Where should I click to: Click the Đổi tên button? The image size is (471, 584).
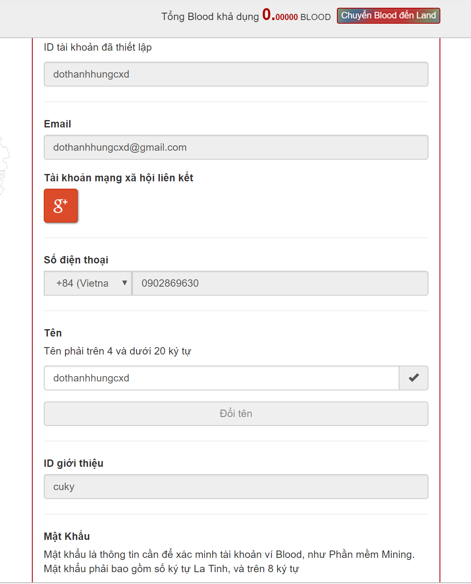click(236, 414)
